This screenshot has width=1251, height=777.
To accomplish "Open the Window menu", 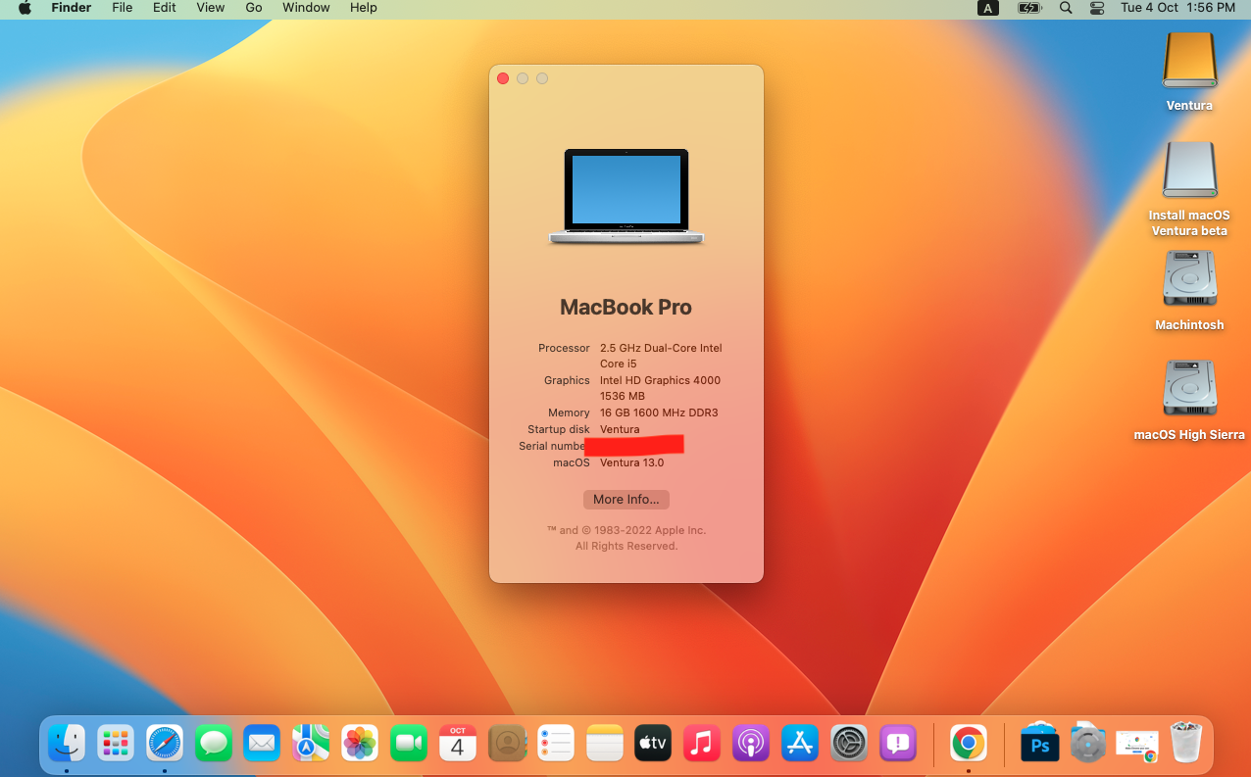I will click(306, 8).
